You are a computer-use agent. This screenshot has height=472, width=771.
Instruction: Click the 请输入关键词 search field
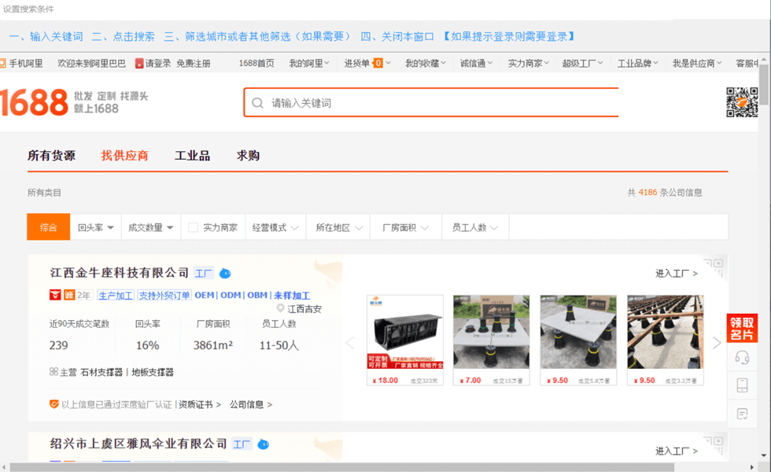click(x=431, y=103)
